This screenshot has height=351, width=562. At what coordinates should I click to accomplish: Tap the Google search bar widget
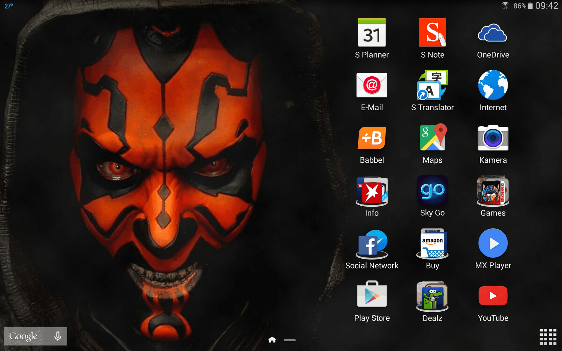pos(35,336)
